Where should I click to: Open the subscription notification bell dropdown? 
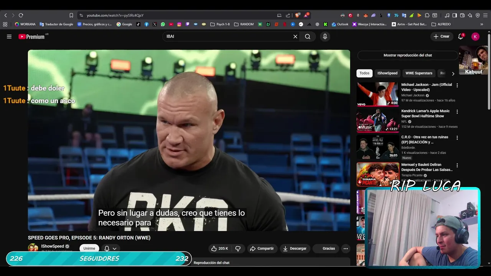click(110, 248)
